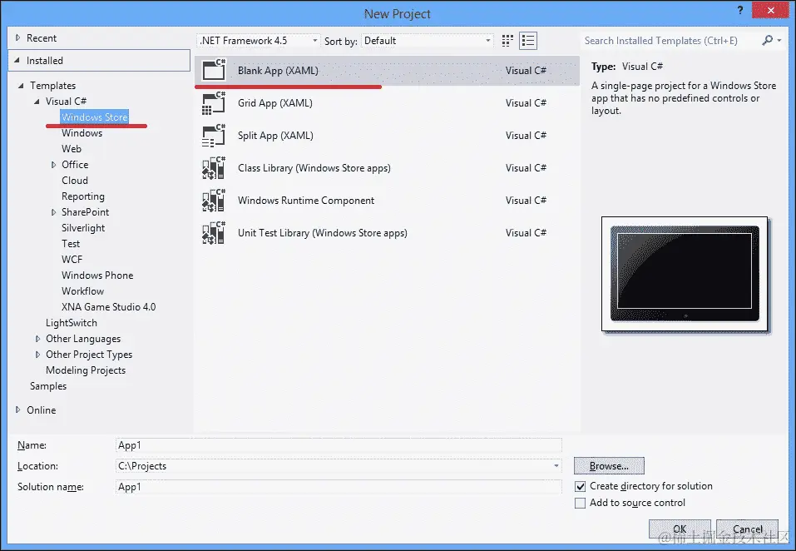Screen dimensions: 796x551
Task: Select Unit Test Library (Windows Store apps)
Action: [323, 232]
